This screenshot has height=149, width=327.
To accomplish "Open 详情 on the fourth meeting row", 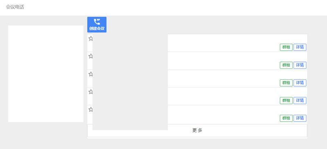I will tap(300, 101).
